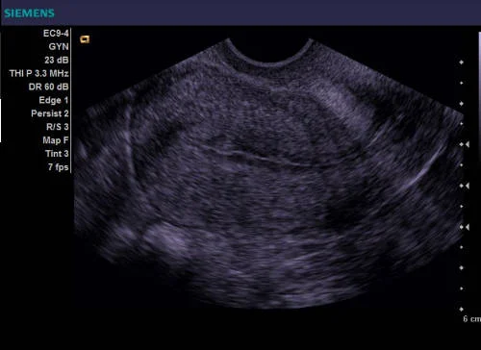
Task: Click the Map F setting
Action: pyautogui.click(x=56, y=140)
